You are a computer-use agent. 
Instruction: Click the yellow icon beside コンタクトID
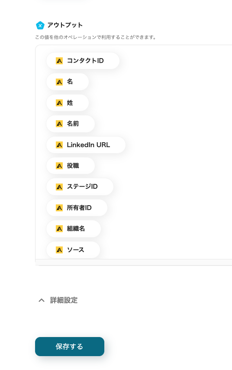(x=59, y=61)
